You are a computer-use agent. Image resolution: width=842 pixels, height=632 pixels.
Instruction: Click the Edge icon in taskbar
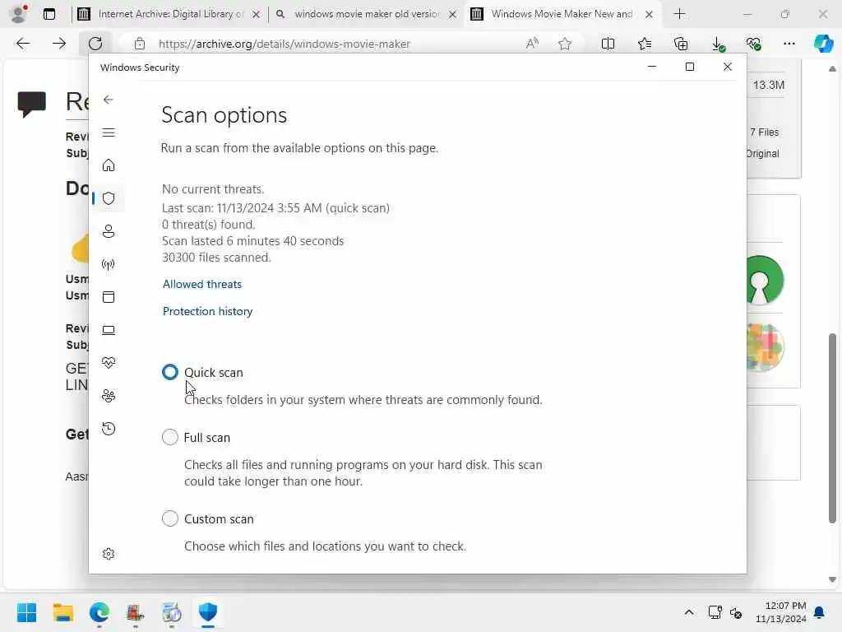(99, 612)
